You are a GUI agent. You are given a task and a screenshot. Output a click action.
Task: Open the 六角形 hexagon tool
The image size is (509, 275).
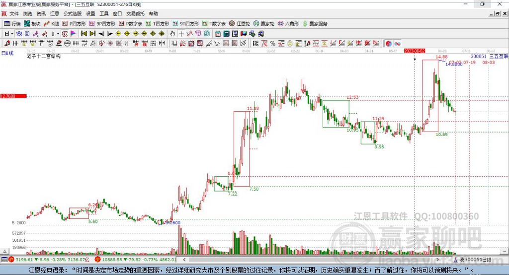click(288, 24)
